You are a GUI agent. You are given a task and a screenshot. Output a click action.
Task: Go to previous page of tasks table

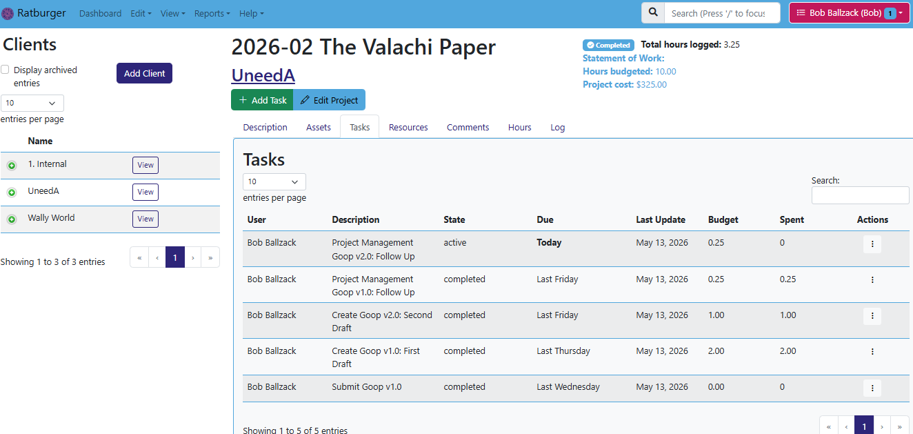click(846, 426)
